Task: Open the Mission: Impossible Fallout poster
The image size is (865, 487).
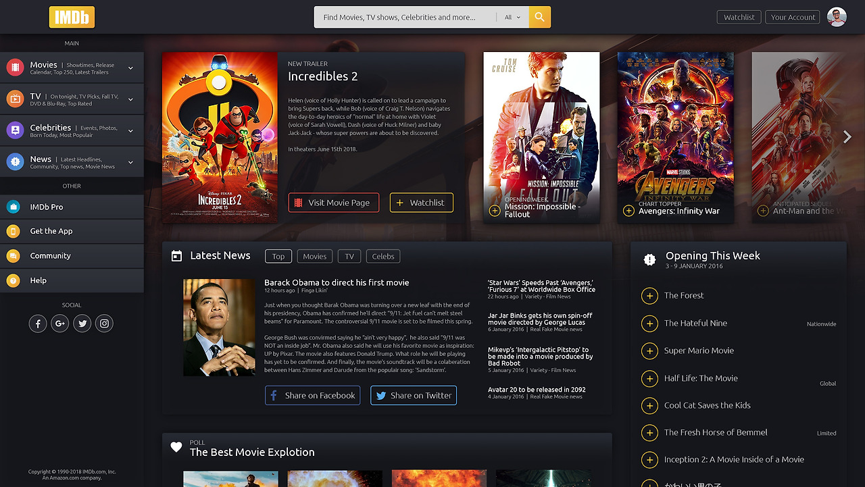Action: (541, 138)
